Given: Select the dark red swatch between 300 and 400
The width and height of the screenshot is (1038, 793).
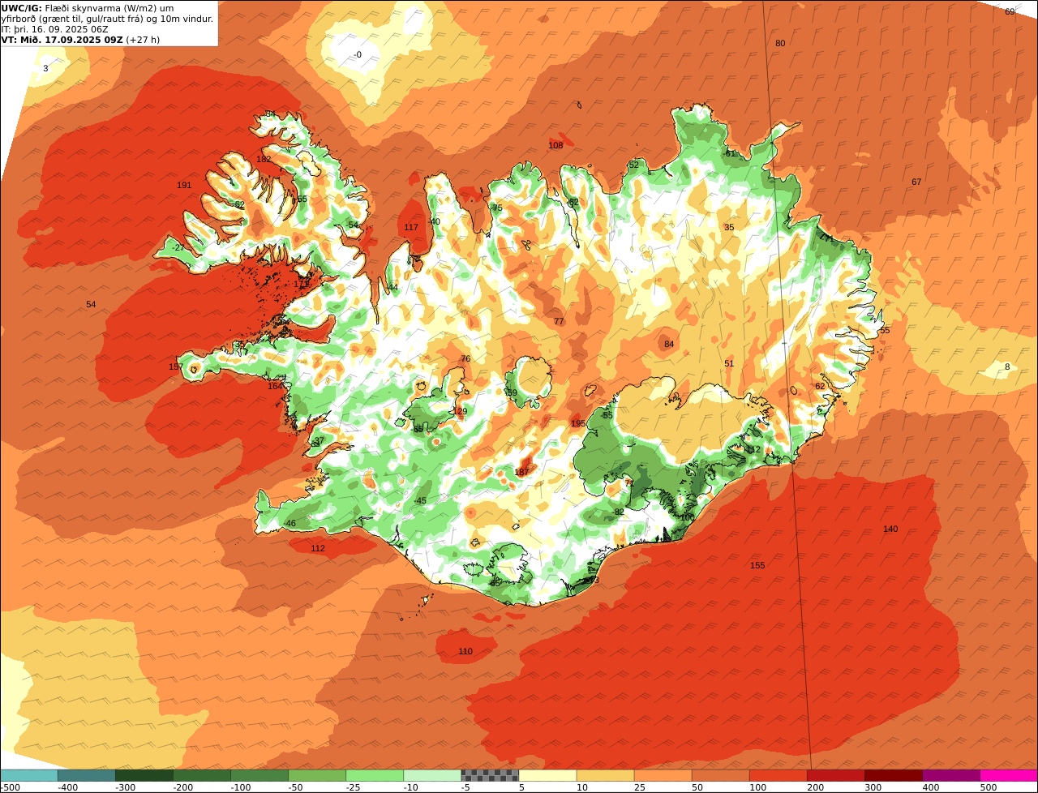Looking at the screenshot, I should click(894, 775).
